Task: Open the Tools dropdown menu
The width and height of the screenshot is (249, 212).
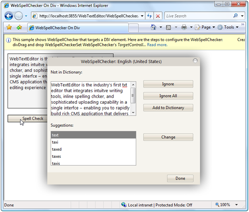Action: (228, 27)
